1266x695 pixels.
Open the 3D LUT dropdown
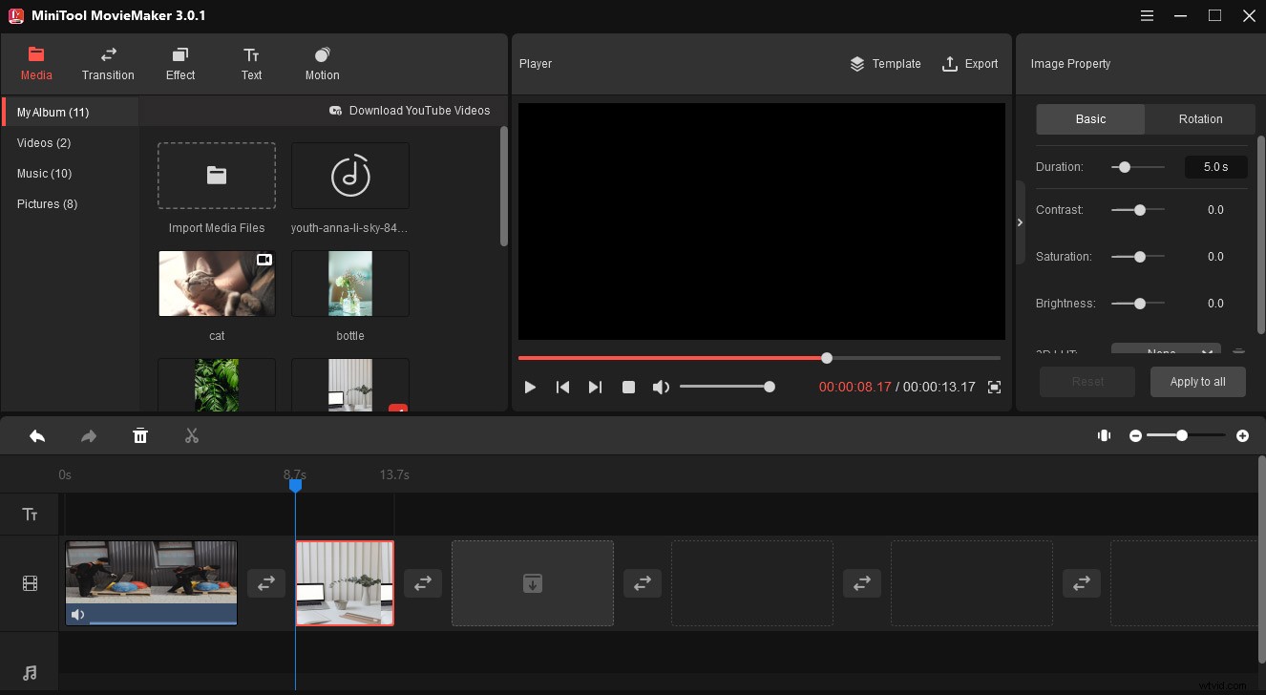pyautogui.click(x=1166, y=351)
